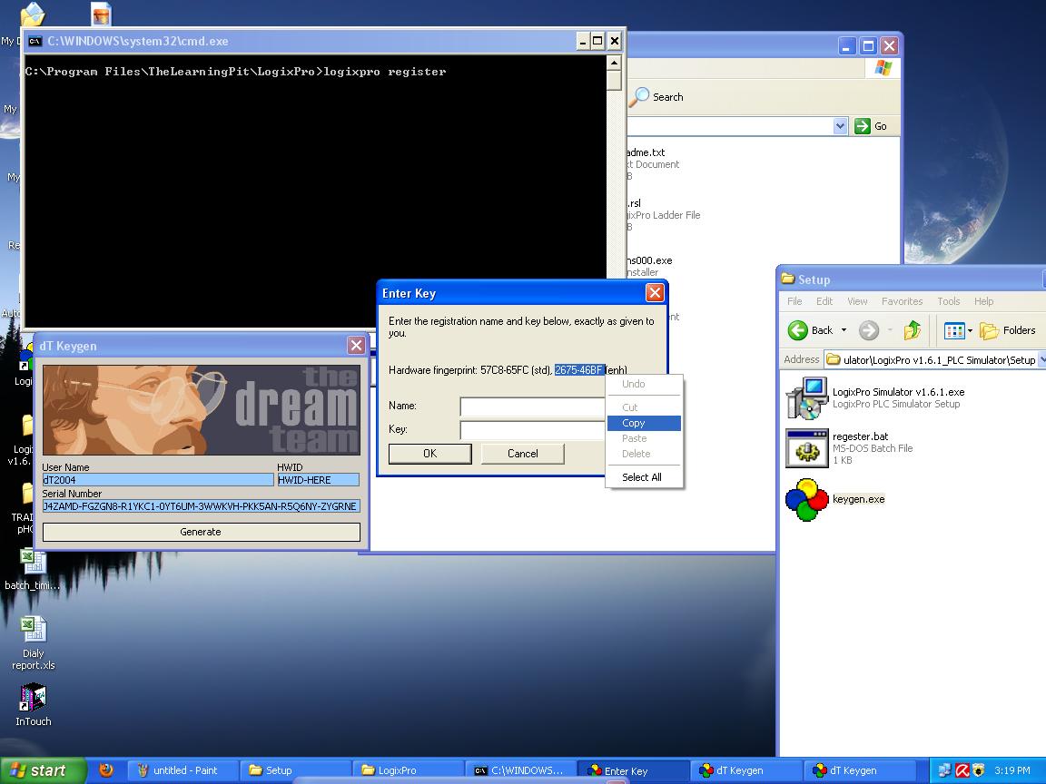1046x784 pixels.
Task: Click the security shield tray icon
Action: [x=979, y=770]
